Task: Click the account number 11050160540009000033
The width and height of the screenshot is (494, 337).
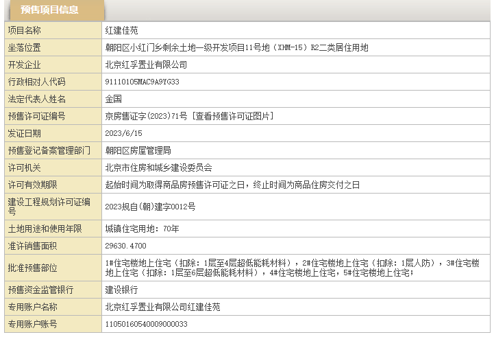Action: [146, 324]
